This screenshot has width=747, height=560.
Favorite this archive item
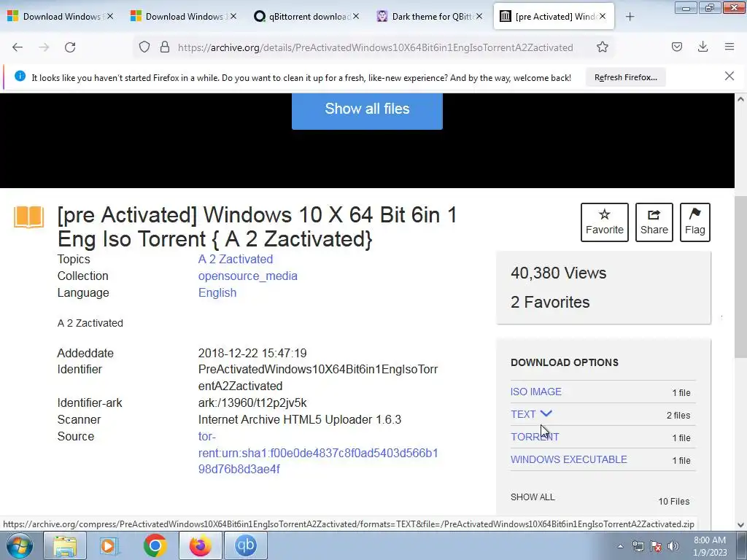pos(605,222)
